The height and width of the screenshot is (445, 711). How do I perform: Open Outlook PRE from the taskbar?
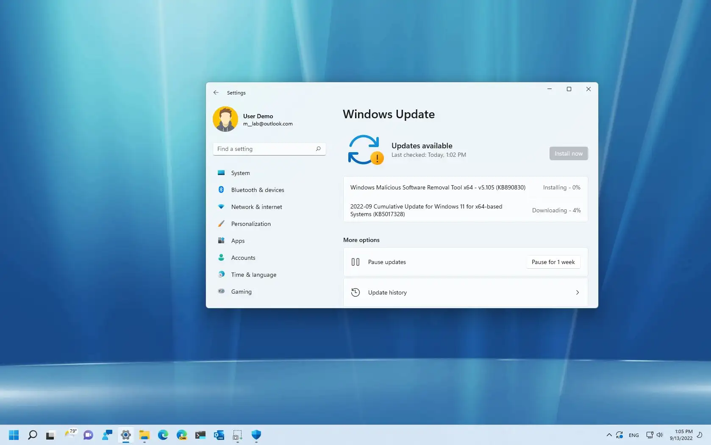point(219,435)
